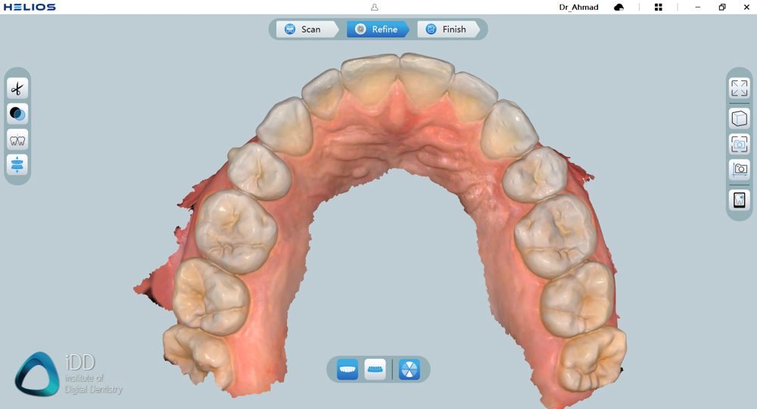Image resolution: width=757 pixels, height=409 pixels.
Task: Toggle upper jaw arch display
Action: coord(347,370)
